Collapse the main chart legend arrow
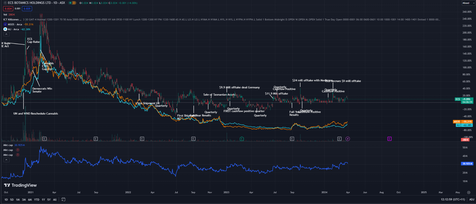 [x=6, y=34]
